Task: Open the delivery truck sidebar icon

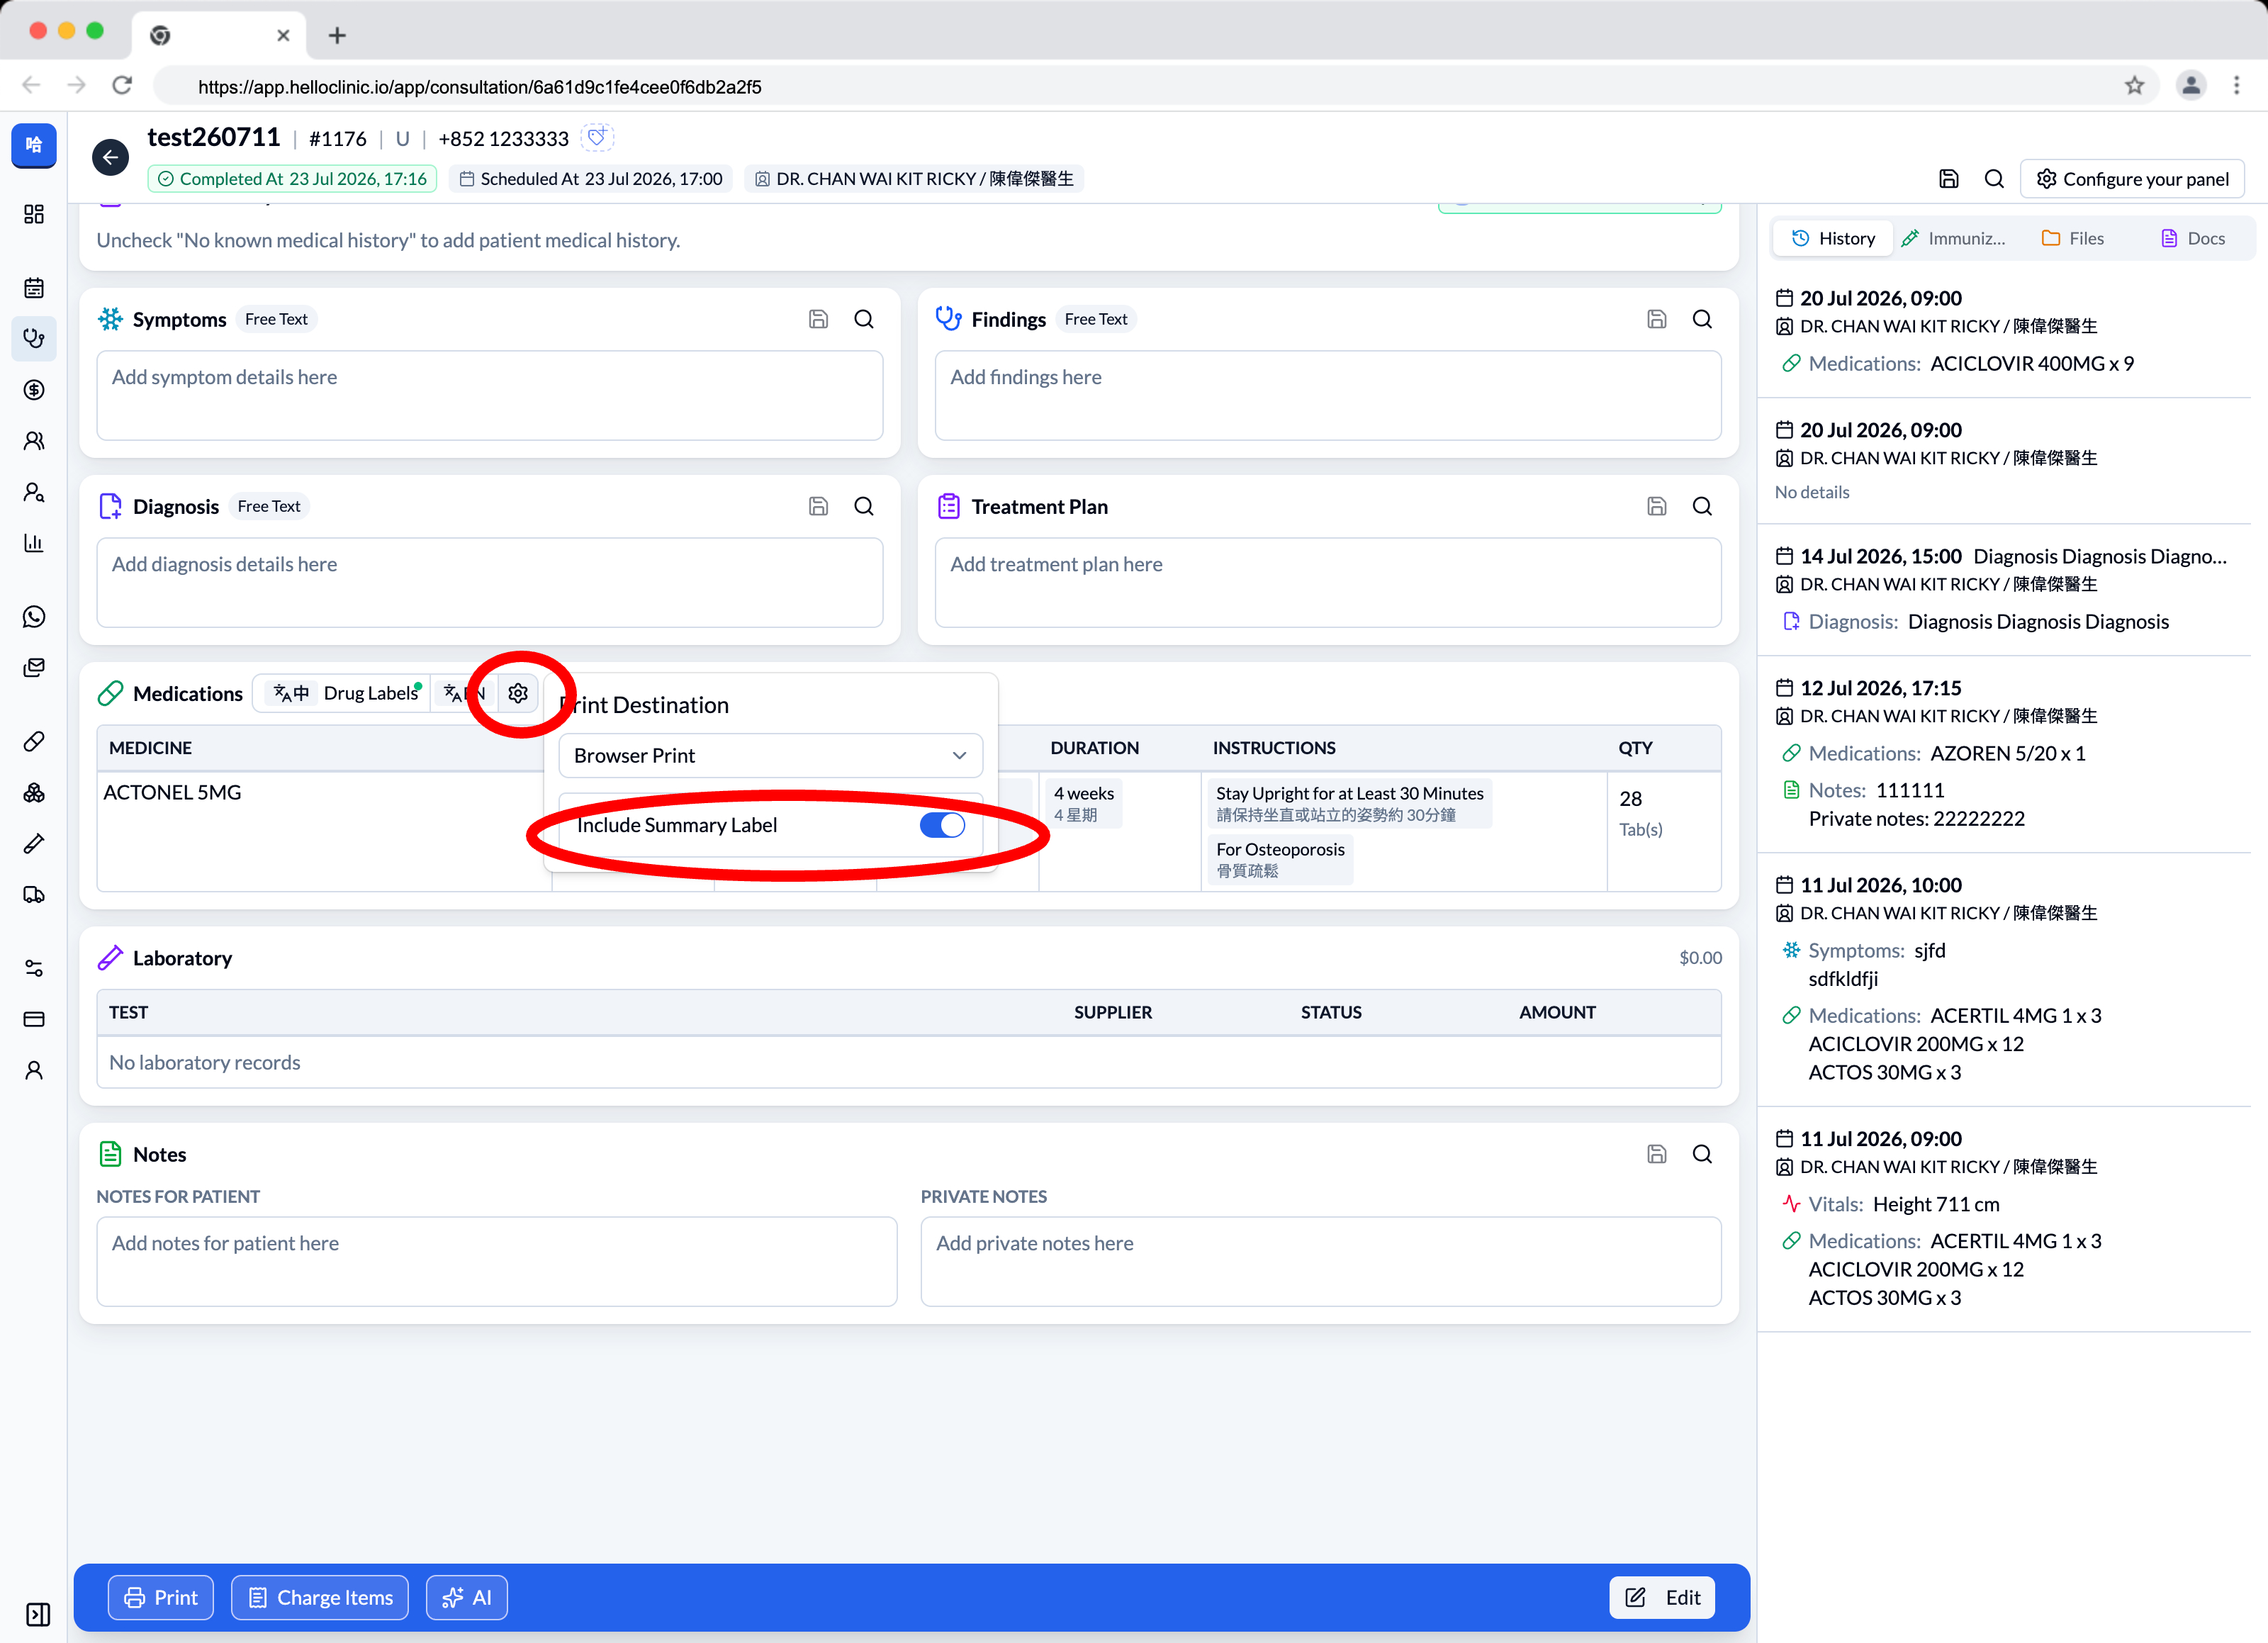Action: (34, 895)
